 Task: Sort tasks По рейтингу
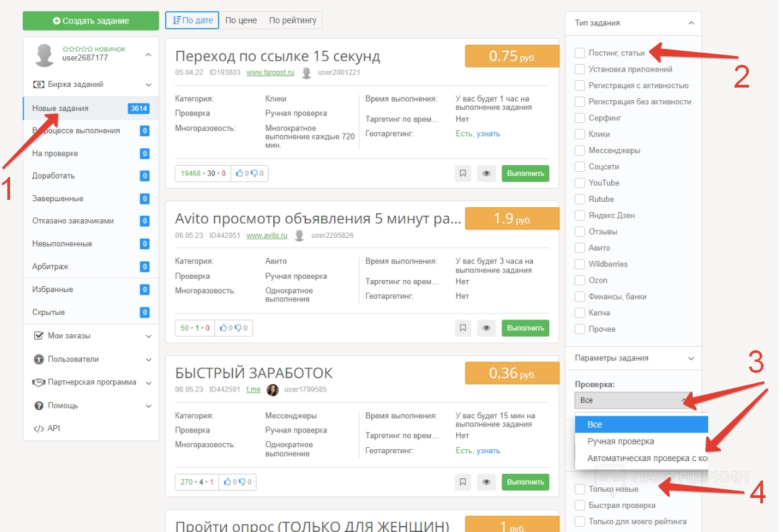pyautogui.click(x=293, y=21)
